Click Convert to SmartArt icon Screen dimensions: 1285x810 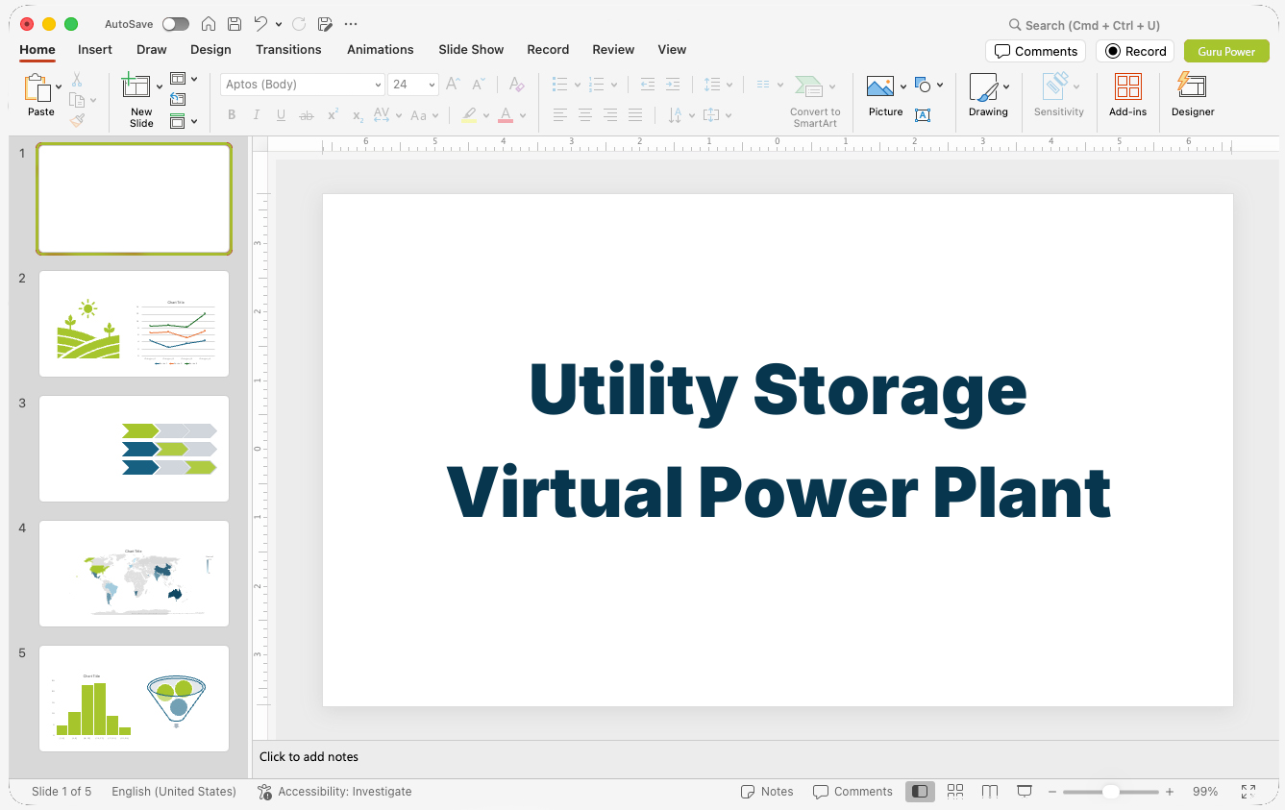[x=808, y=87]
